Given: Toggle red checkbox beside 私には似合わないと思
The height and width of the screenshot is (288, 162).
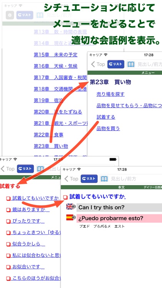Looking at the screenshot, I should click(8, 256).
